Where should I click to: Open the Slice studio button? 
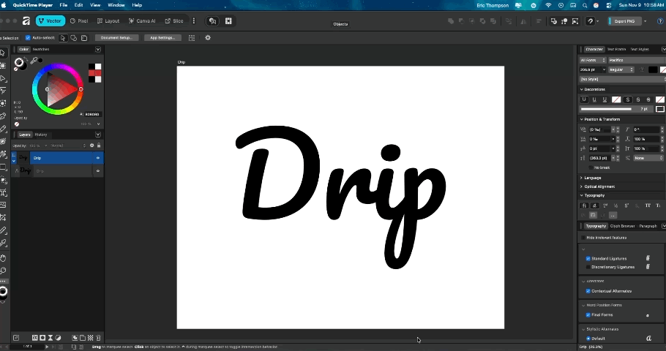coord(174,20)
